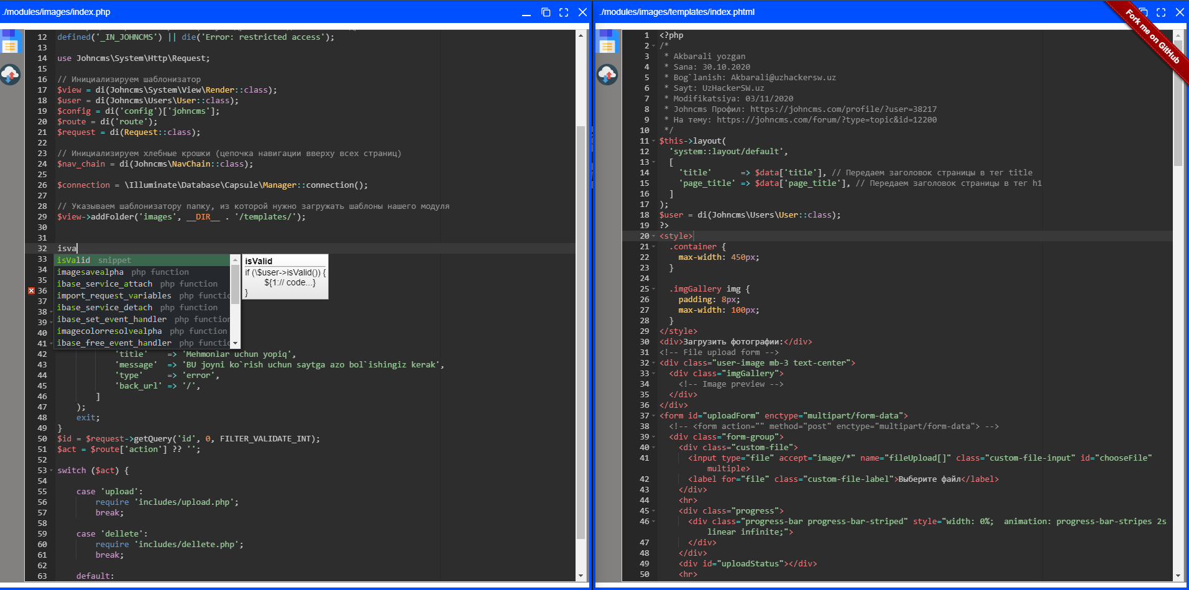Fold the layout call at line 11
The image size is (1189, 590).
click(653, 141)
